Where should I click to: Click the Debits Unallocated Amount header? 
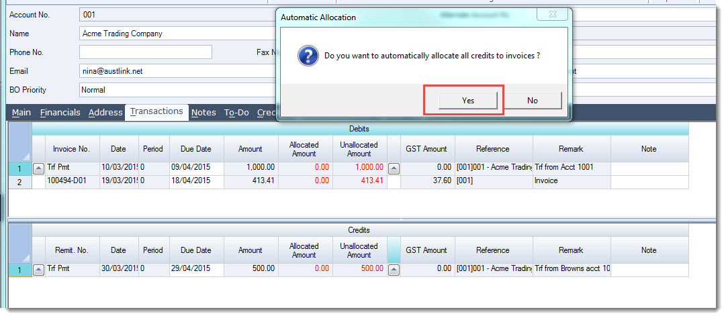pos(360,149)
